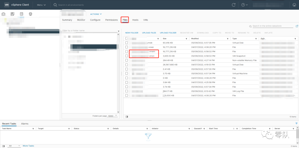Click the Status column filter icon
This screenshot has height=148, width=299.
[x=108, y=129]
